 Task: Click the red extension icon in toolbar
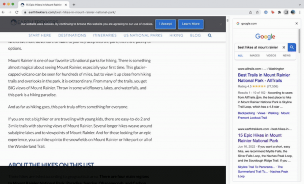pos(273,12)
